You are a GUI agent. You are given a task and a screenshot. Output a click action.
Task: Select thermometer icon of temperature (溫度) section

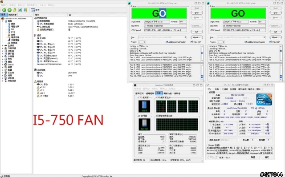[35, 35]
